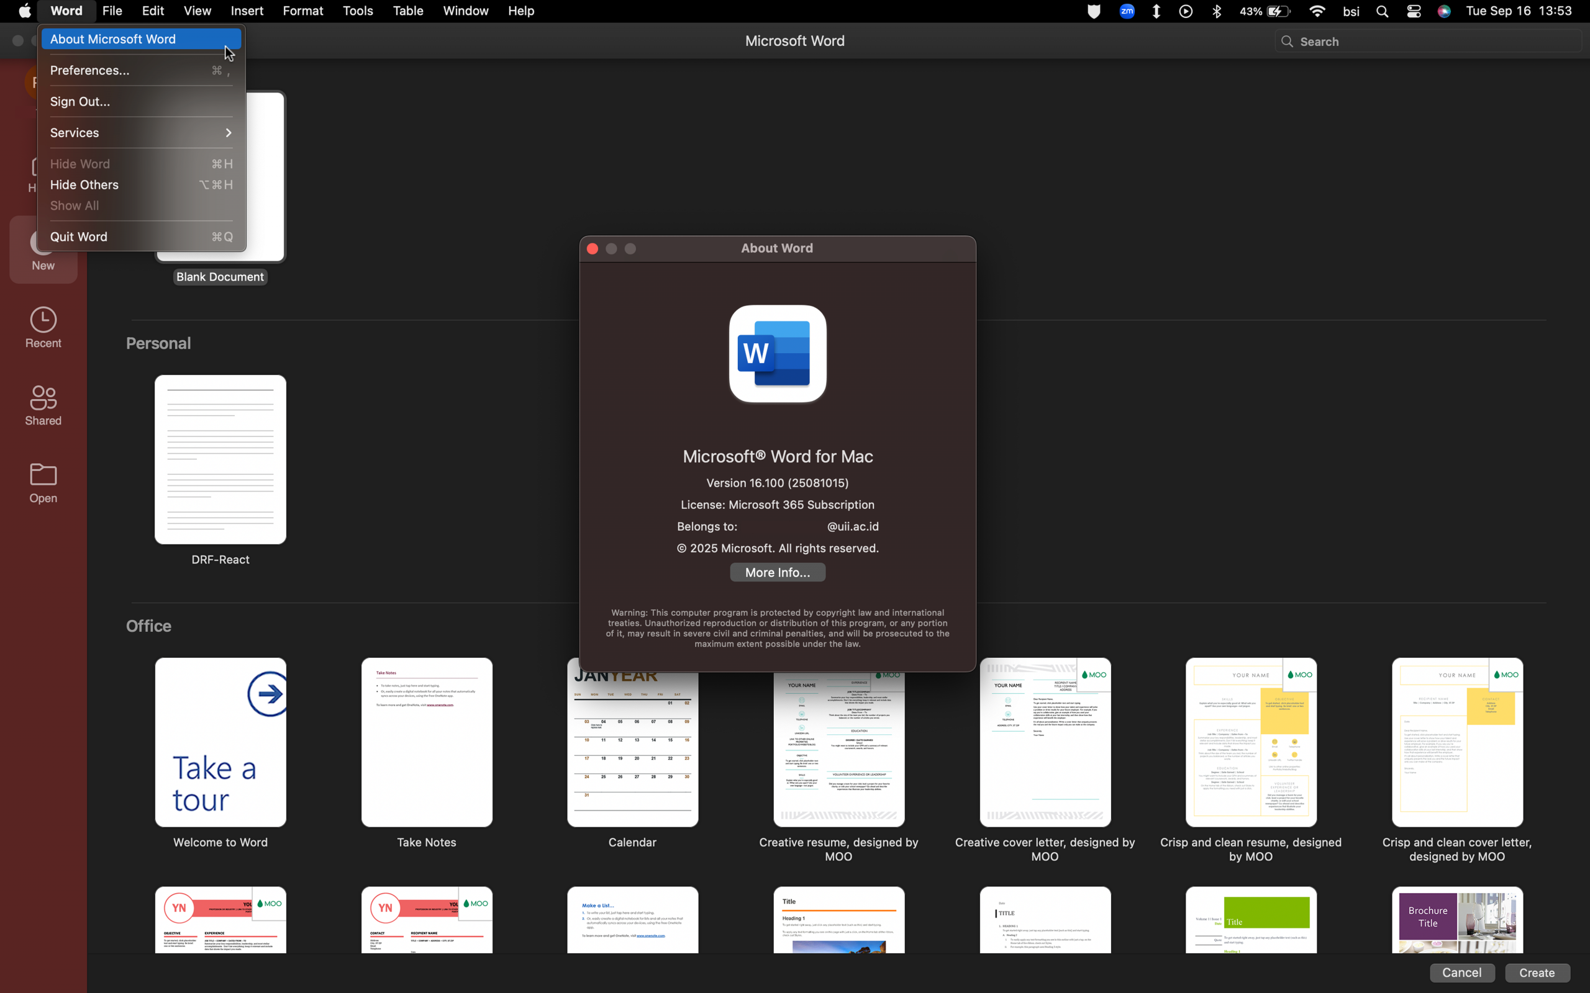Click the battery status icon

pos(1278,11)
